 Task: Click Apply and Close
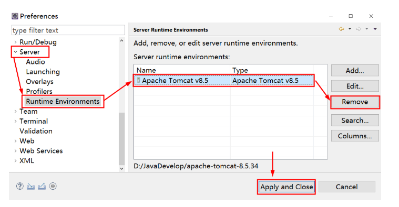pyautogui.click(x=287, y=187)
